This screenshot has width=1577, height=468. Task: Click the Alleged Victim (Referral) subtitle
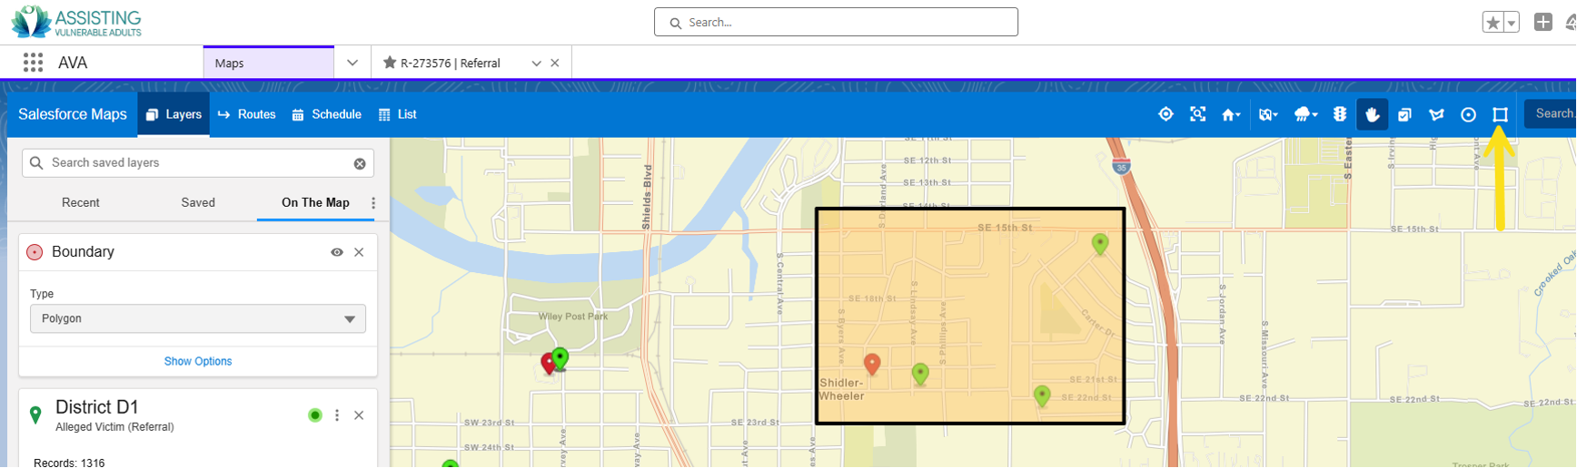click(x=114, y=427)
